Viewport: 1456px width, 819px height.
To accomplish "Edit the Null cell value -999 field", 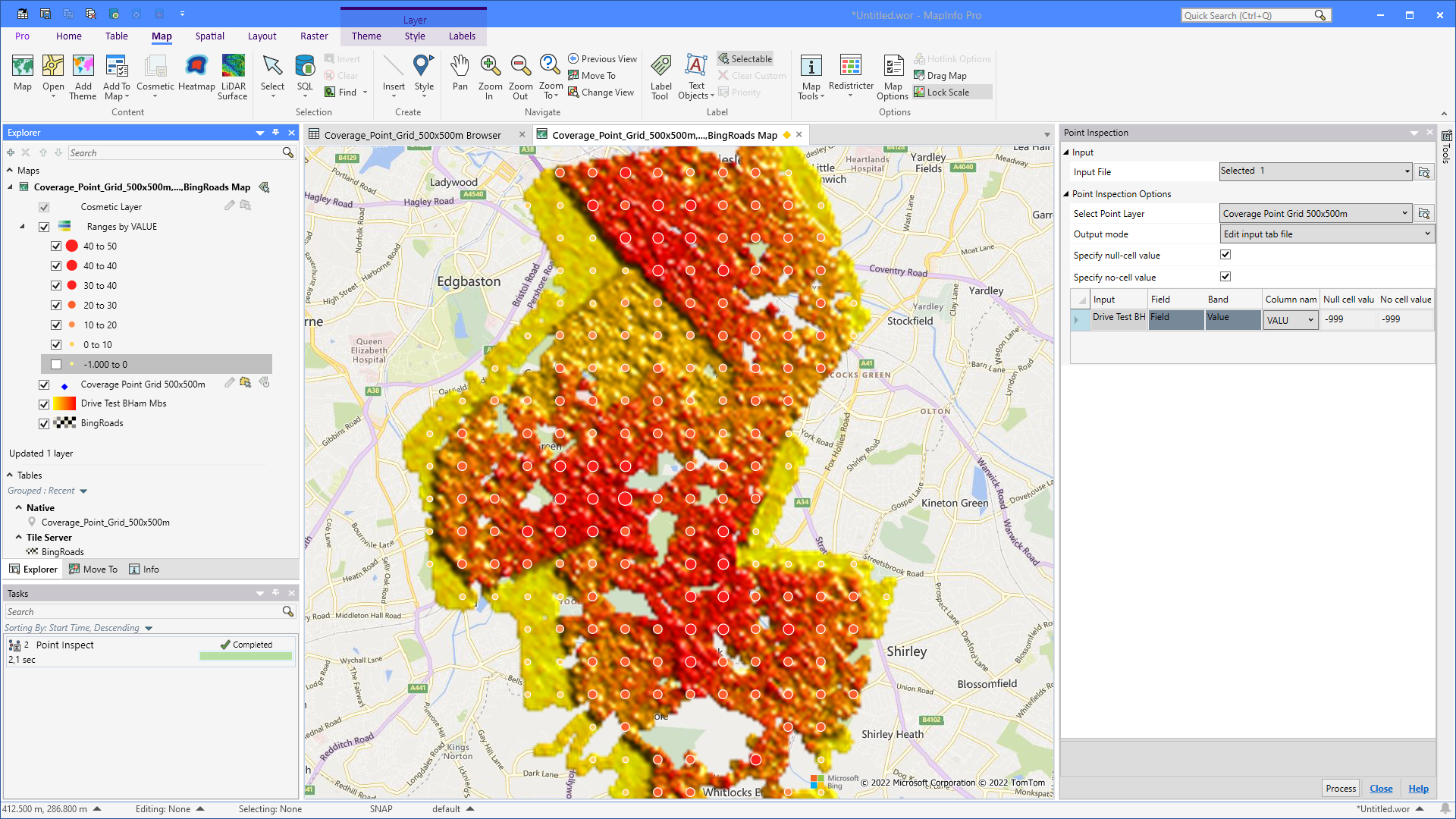I will point(1348,319).
